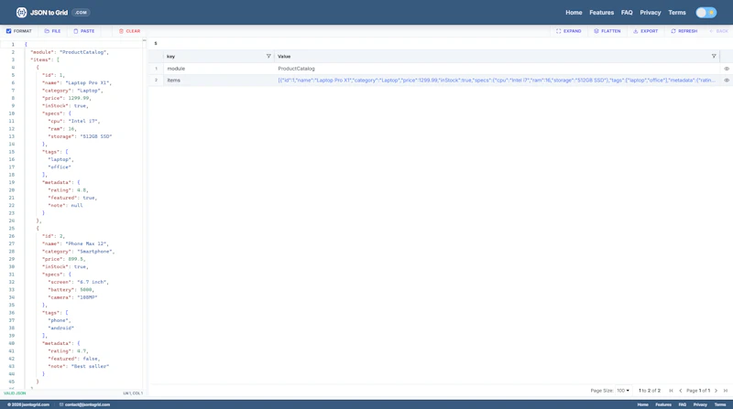733x409 pixels.
Task: Select the items key cell
Action: click(219, 81)
